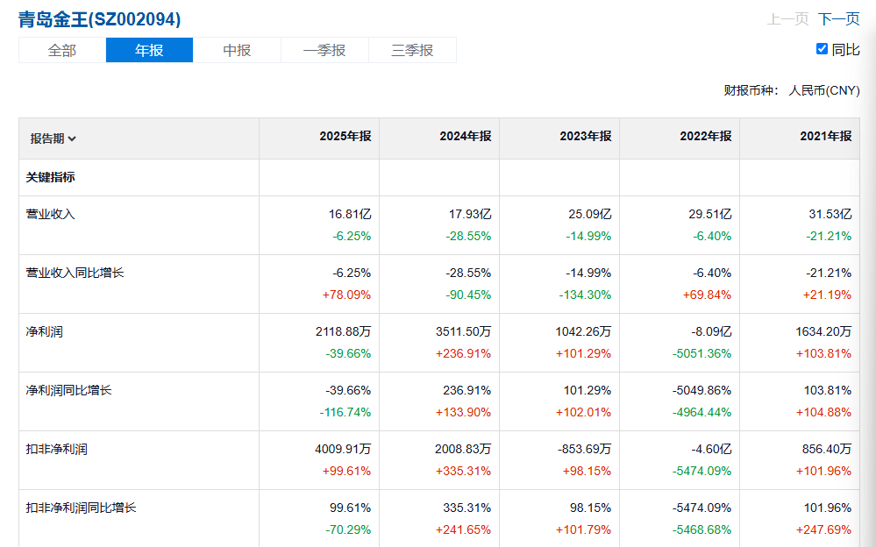Click the 3511.50万 net profit value
This screenshot has height=547, width=876.
[463, 332]
